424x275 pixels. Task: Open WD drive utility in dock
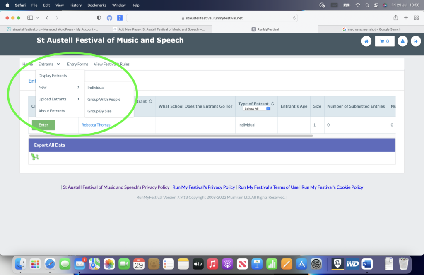pos(352,264)
